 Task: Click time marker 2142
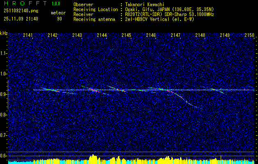click(53, 35)
